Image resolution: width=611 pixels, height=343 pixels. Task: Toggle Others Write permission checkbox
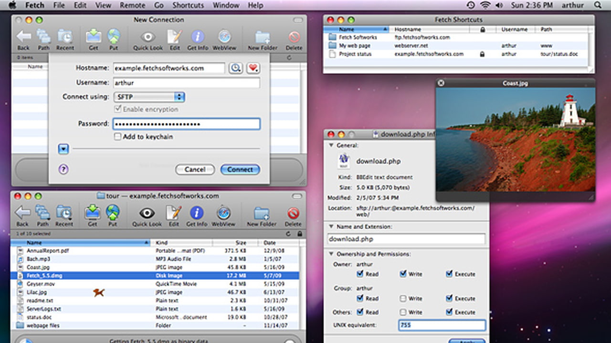tap(403, 312)
